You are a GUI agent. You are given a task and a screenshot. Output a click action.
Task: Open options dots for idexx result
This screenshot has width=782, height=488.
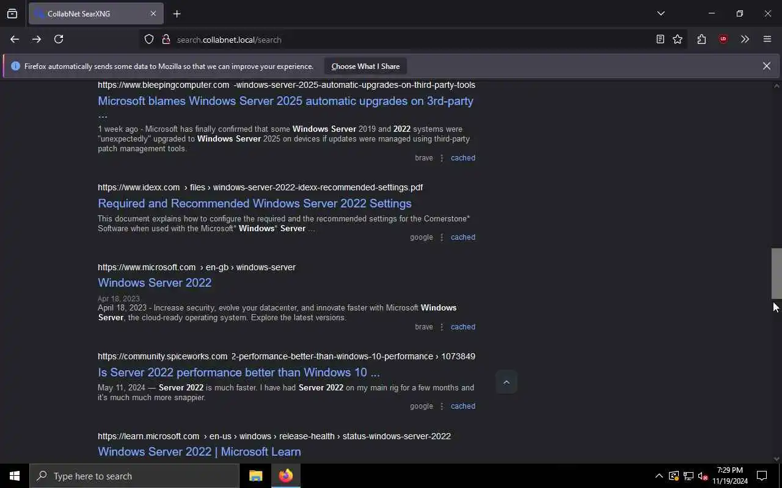[442, 237]
